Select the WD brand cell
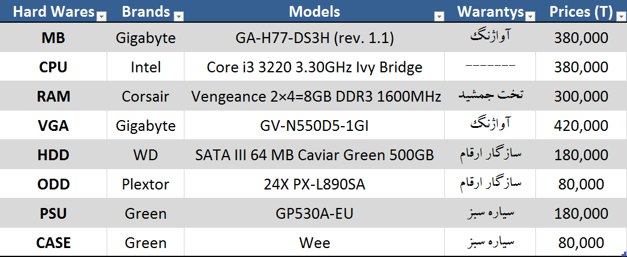 (146, 155)
